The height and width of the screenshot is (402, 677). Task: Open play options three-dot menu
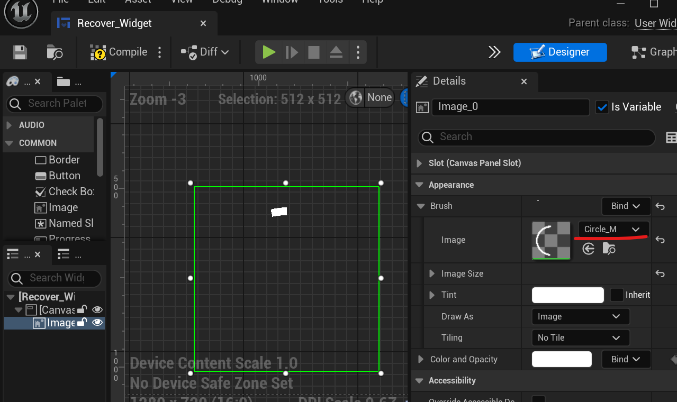(x=358, y=52)
